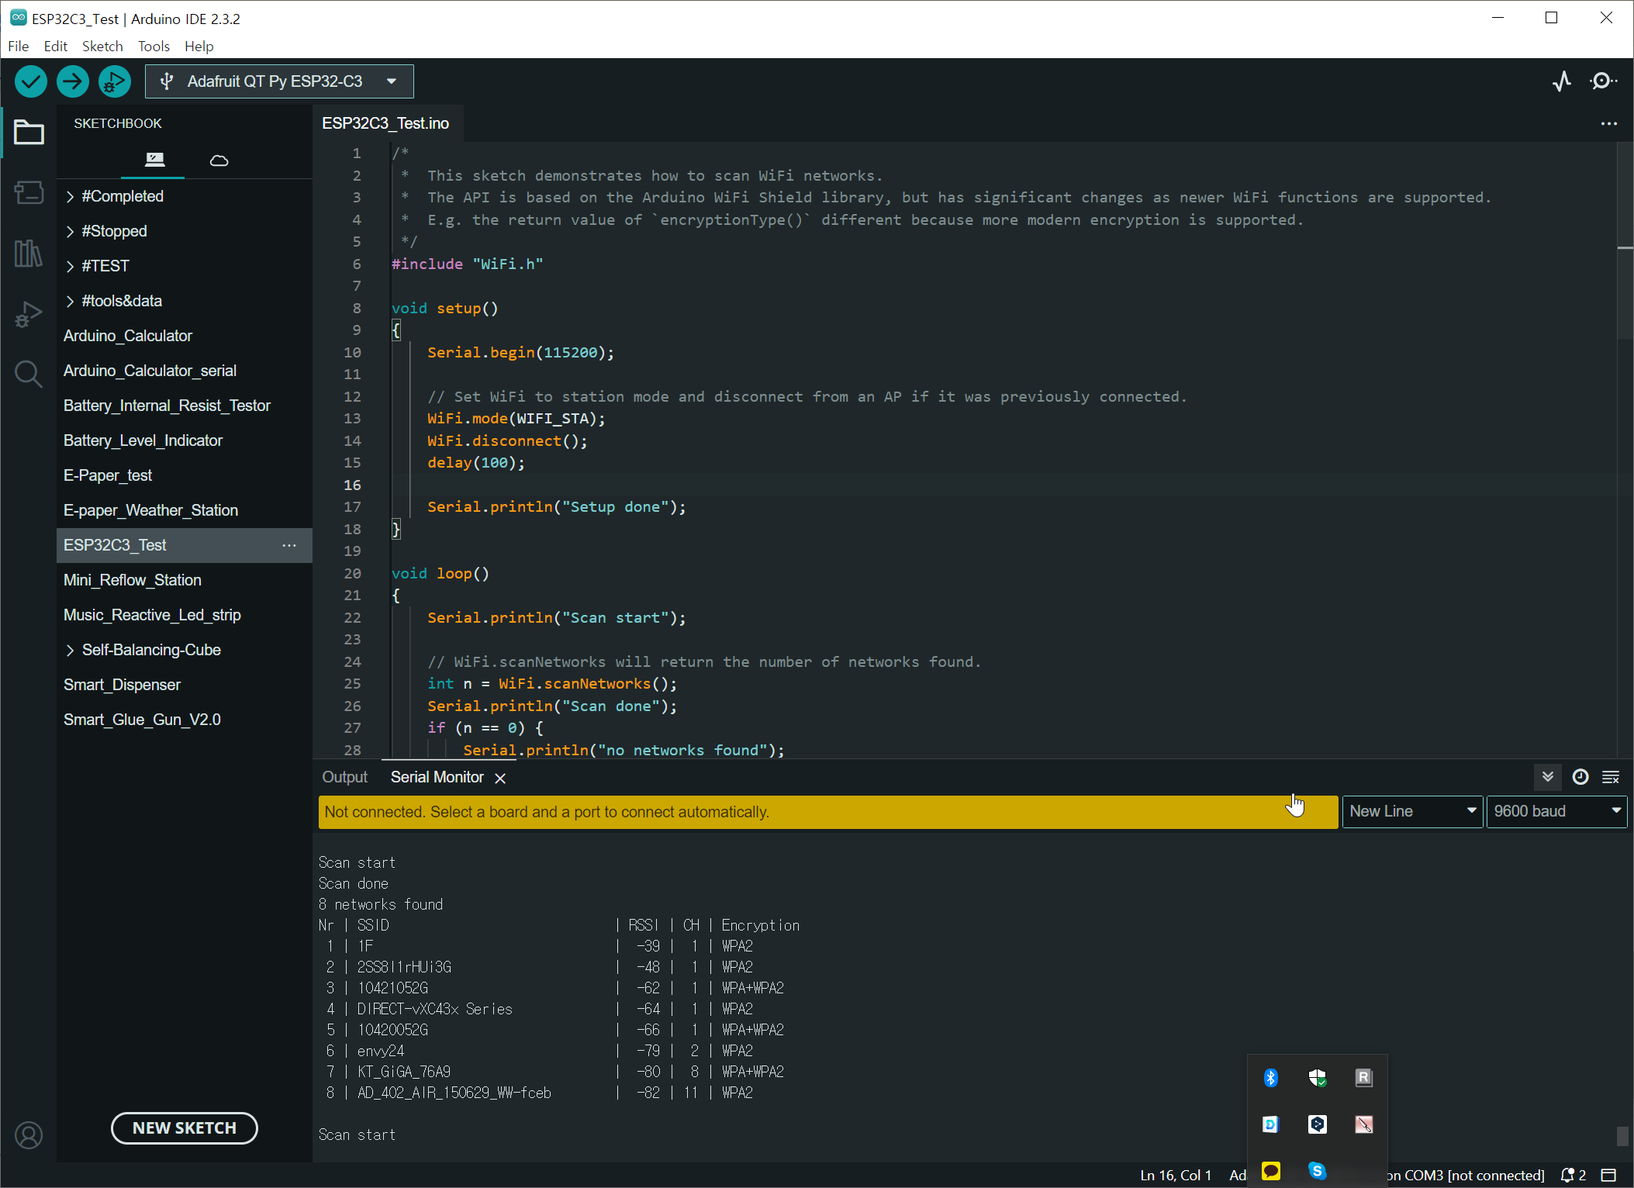This screenshot has height=1188, width=1634.
Task: Open E-Paper_test sketch
Action: [185, 475]
